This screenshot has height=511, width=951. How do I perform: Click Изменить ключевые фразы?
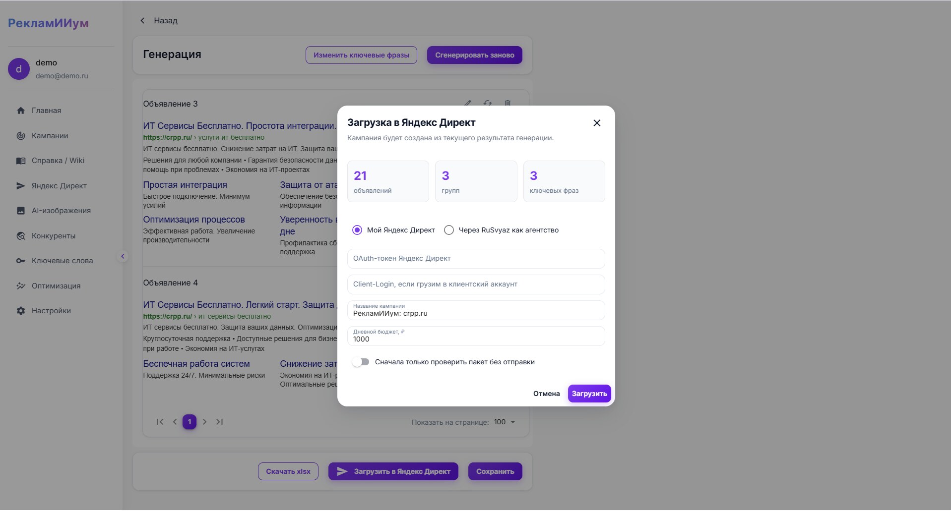pos(361,55)
